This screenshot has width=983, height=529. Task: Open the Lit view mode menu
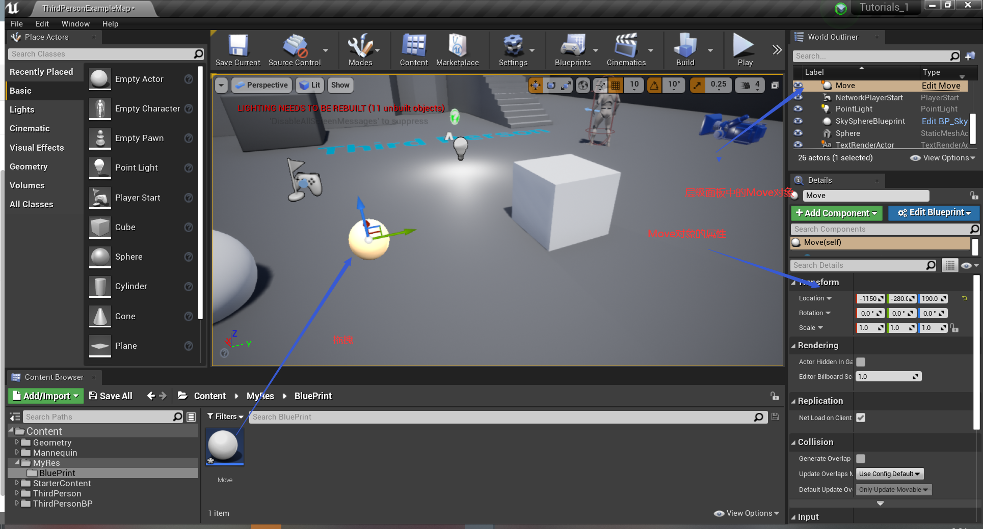pos(310,85)
